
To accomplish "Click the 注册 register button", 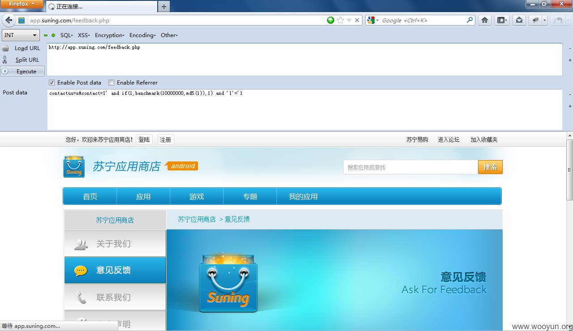I will (x=166, y=140).
